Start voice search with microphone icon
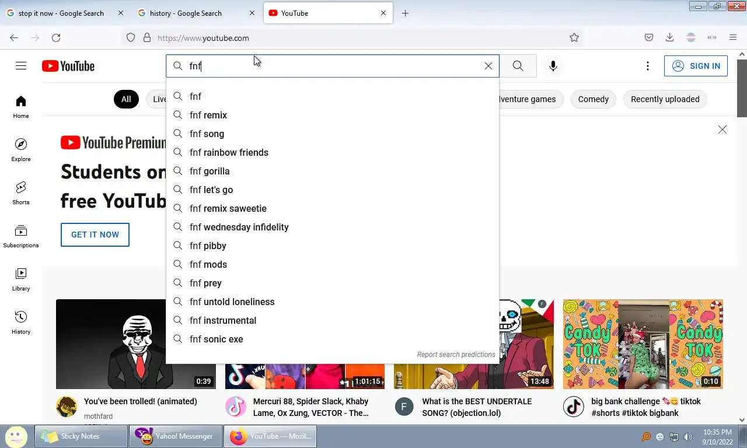Viewport: 747px width, 448px height. point(553,66)
